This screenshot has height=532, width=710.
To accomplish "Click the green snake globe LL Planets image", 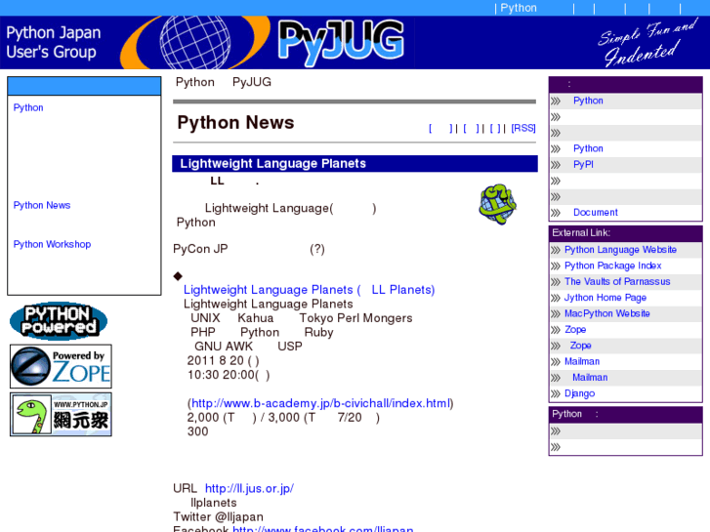I will point(498,204).
